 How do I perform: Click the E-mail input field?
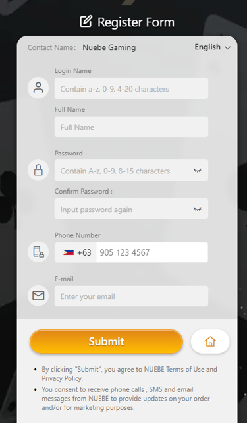click(131, 296)
